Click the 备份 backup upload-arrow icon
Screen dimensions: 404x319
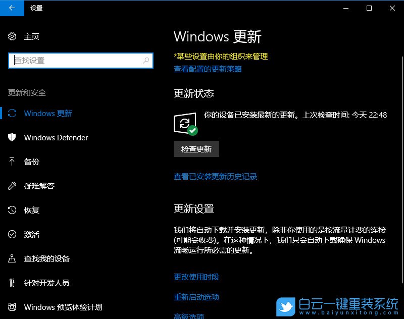(12, 162)
